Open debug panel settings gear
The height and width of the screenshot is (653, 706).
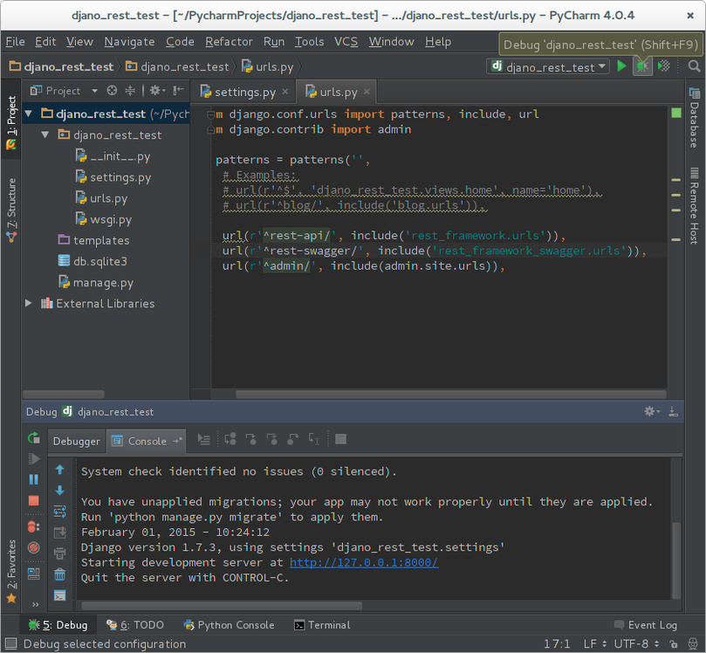(x=651, y=411)
